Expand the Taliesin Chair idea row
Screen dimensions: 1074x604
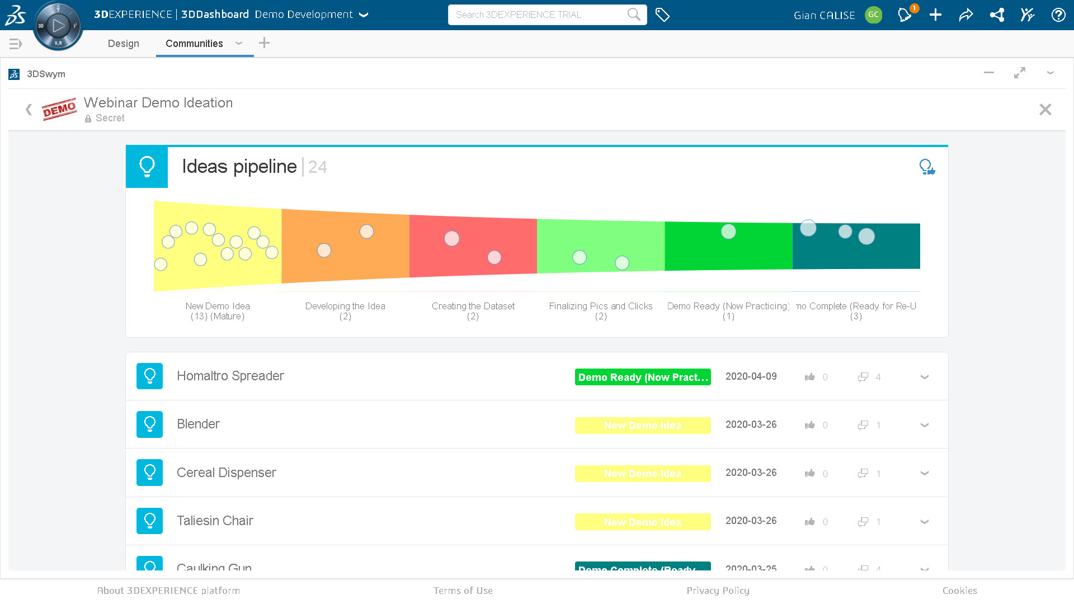(x=924, y=521)
